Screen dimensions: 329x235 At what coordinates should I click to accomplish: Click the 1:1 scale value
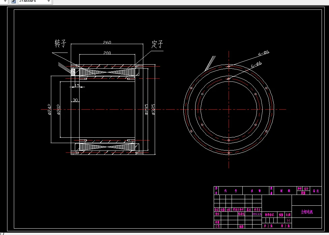[288, 221]
